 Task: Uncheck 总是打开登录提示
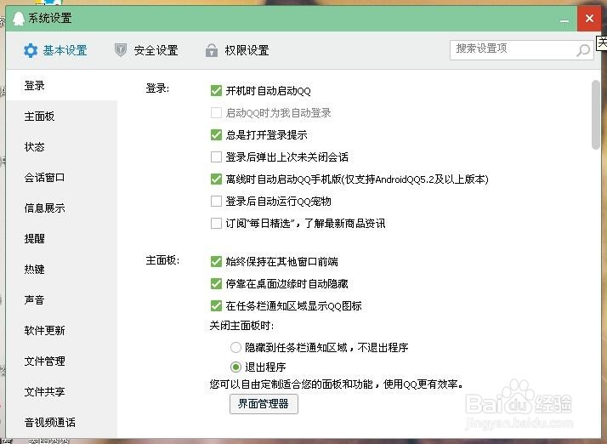coord(216,135)
